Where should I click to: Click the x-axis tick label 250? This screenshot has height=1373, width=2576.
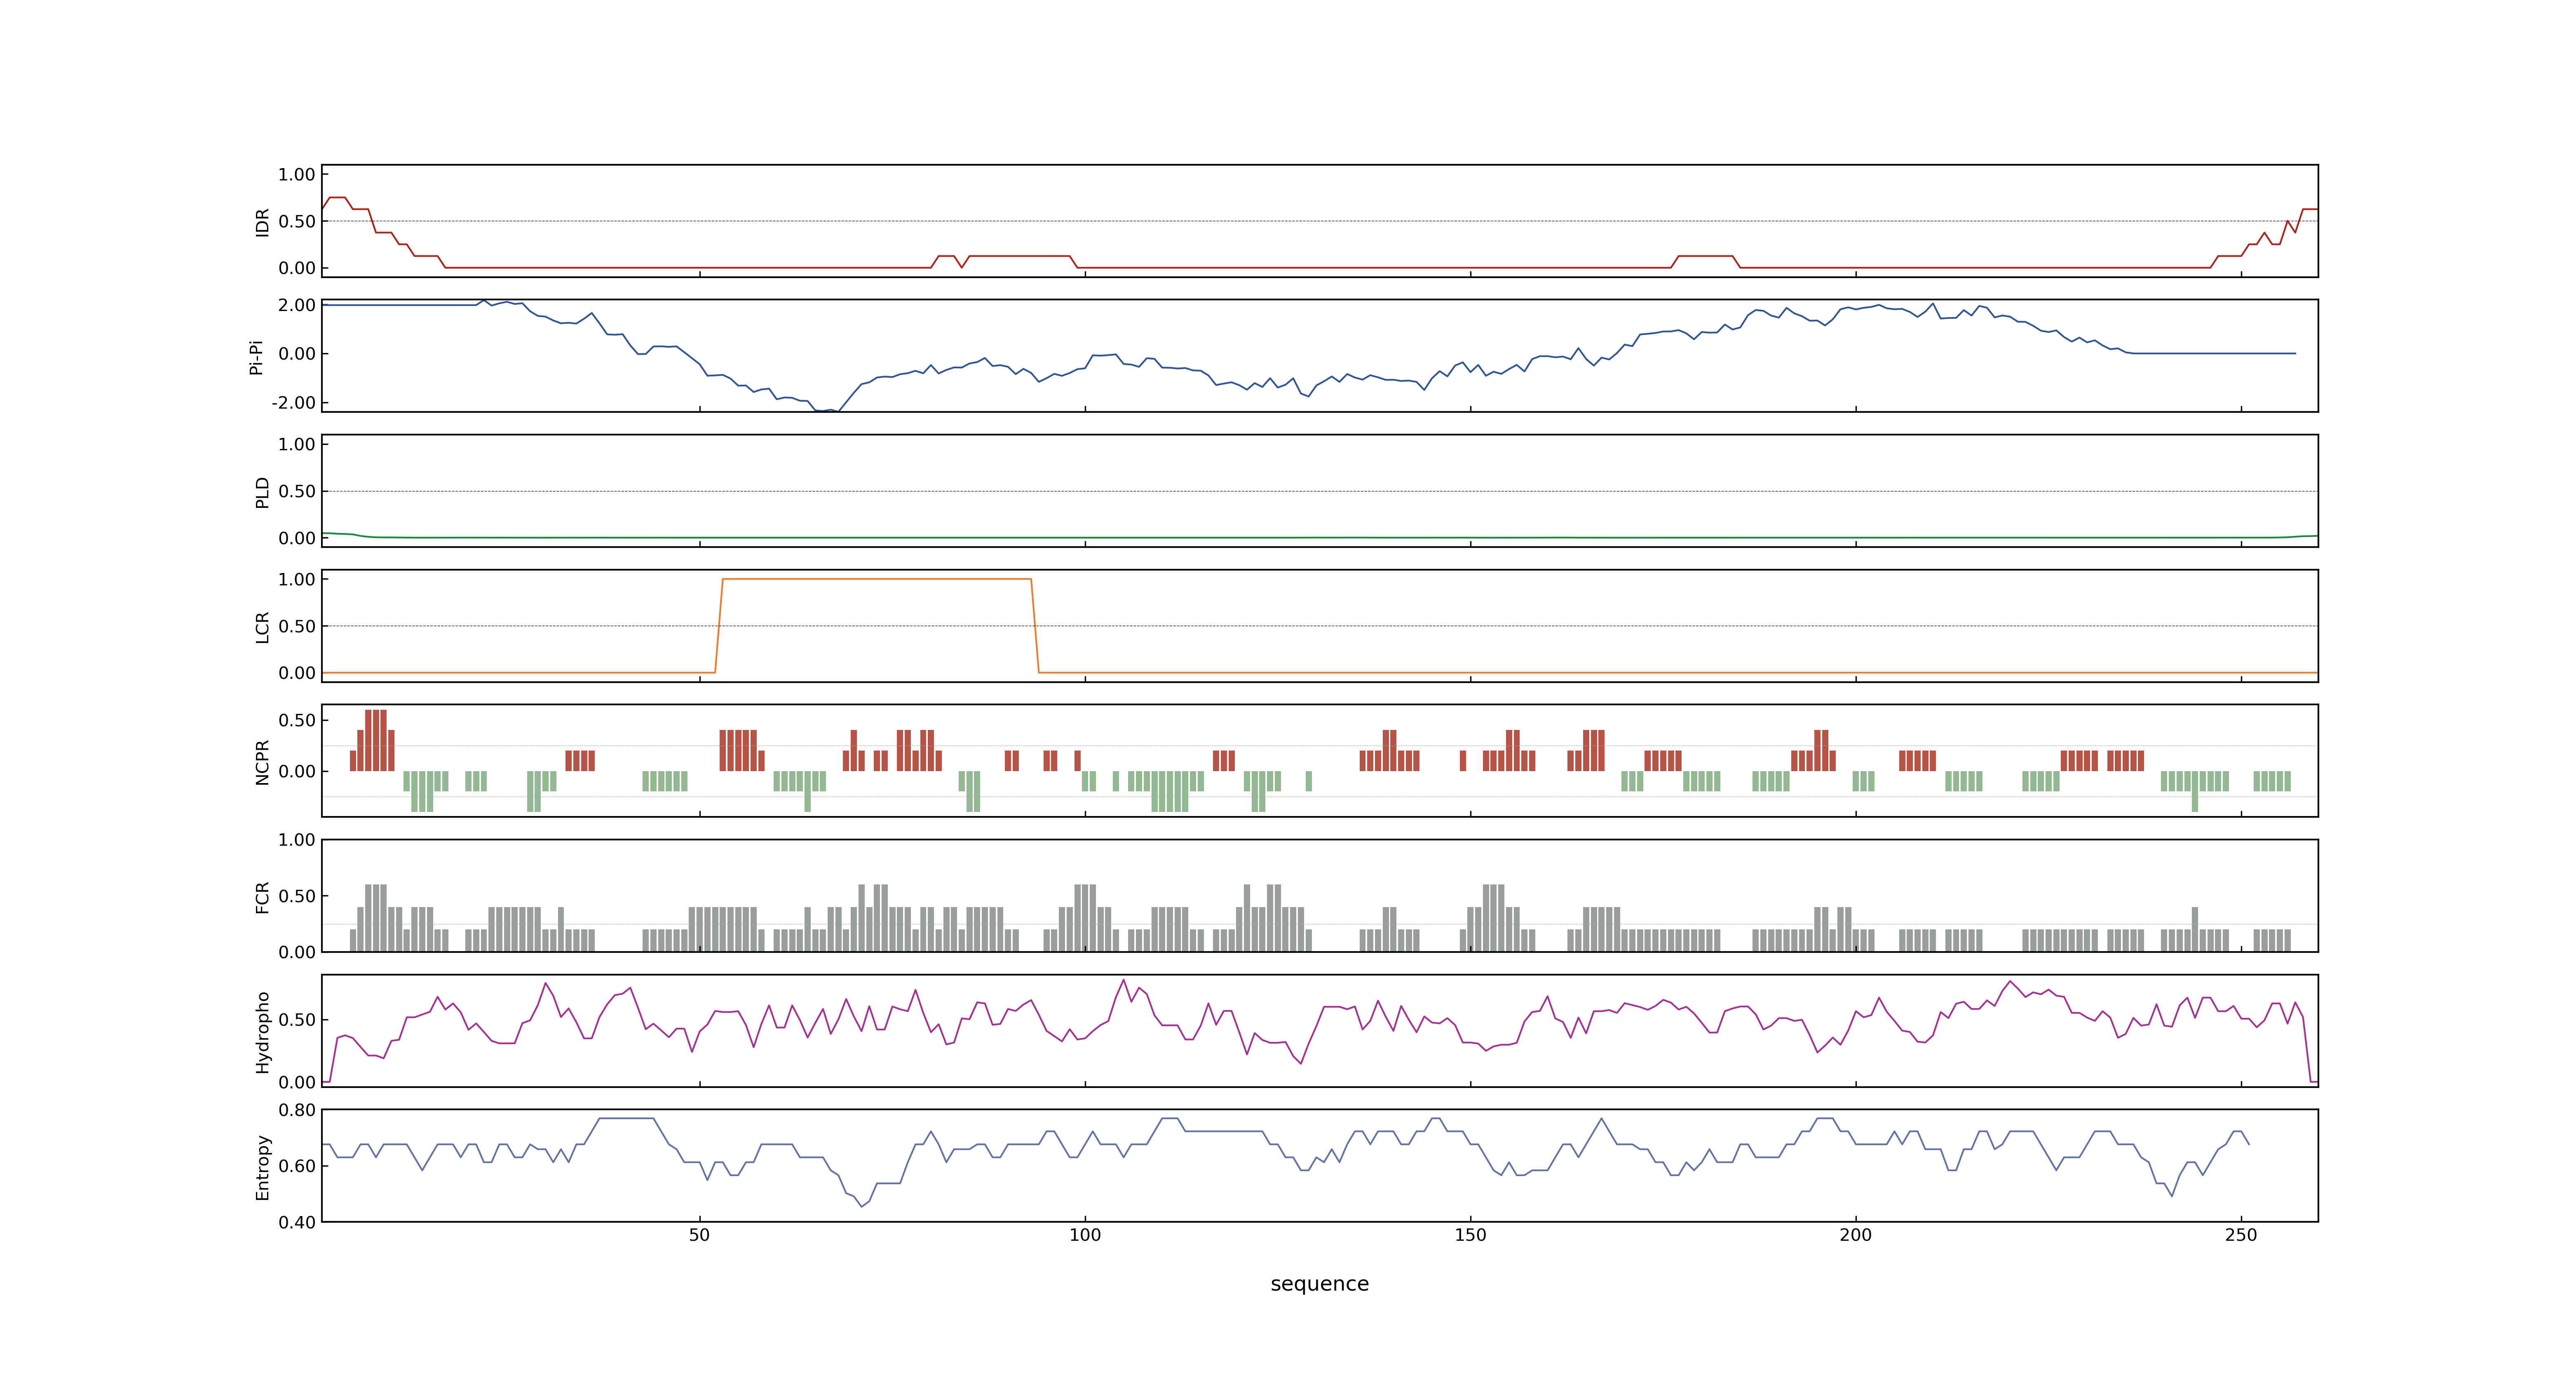2241,1234
